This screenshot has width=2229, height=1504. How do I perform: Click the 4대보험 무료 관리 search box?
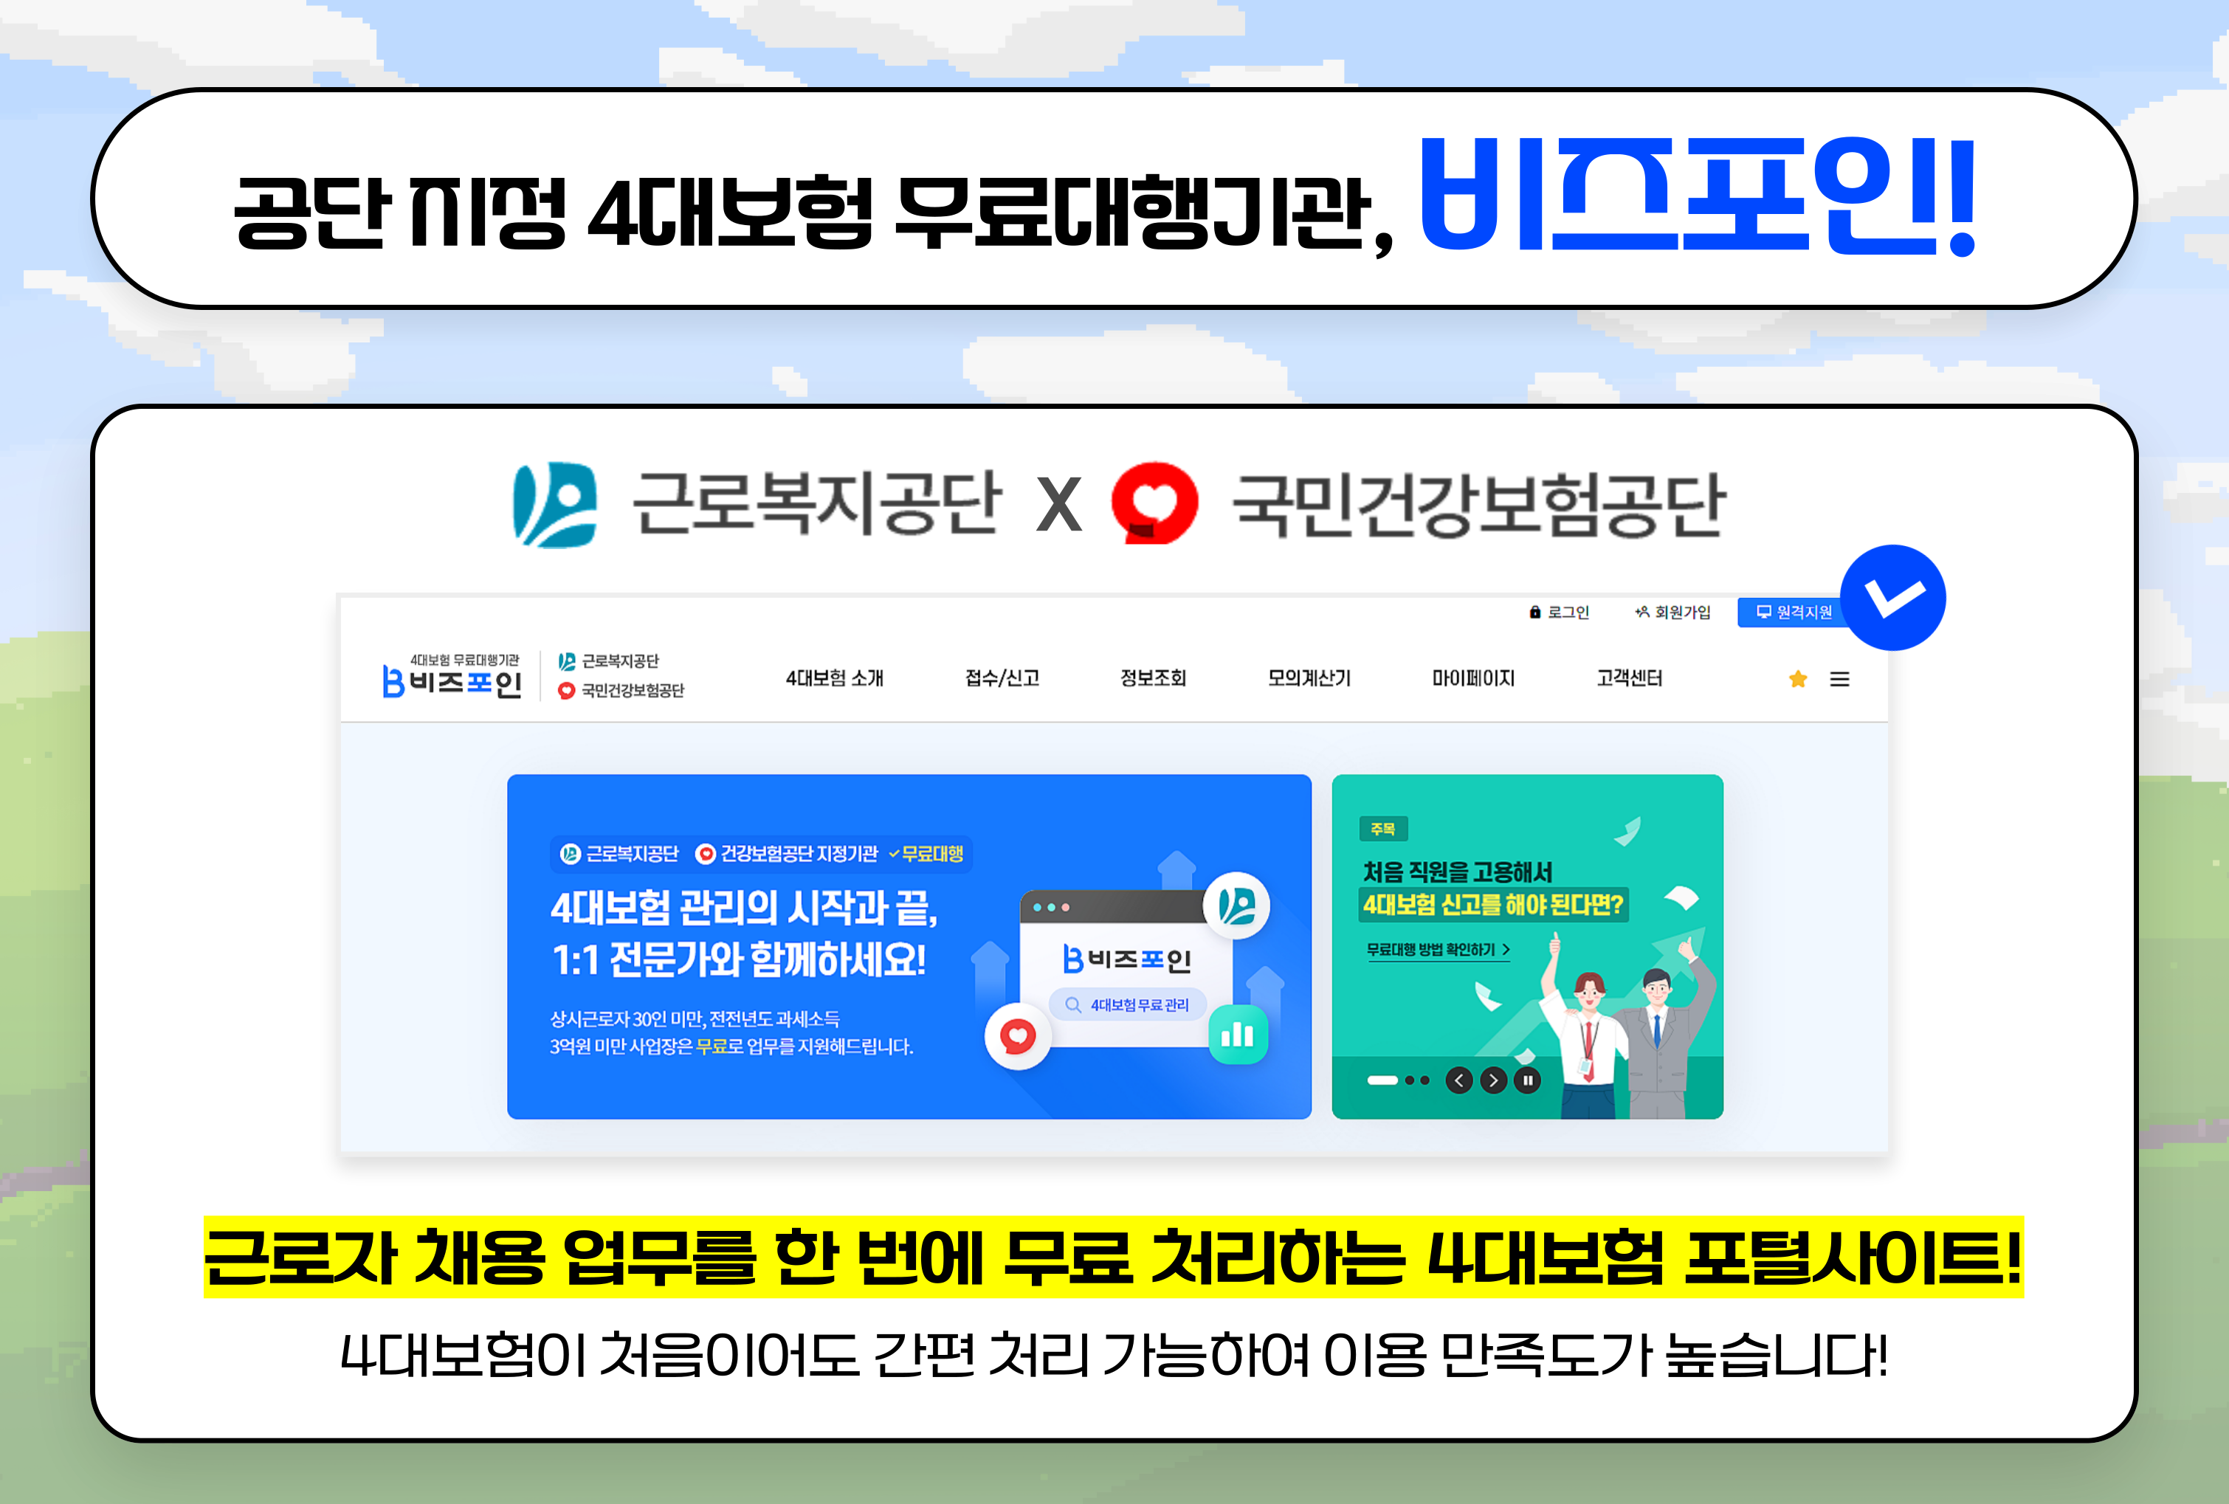1127,1004
